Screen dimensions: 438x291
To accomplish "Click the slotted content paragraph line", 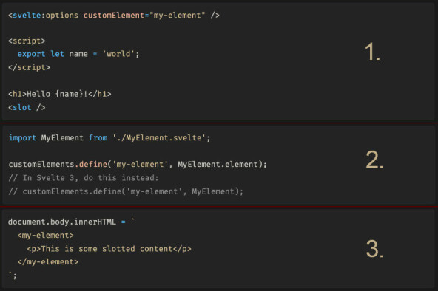I will [109, 249].
